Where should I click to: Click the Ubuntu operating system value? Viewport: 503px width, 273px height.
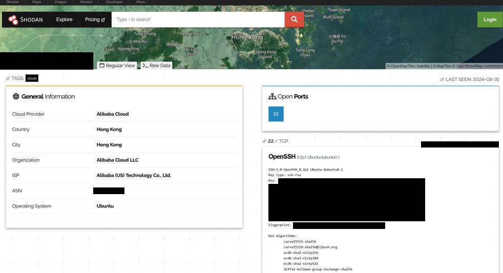tap(105, 206)
